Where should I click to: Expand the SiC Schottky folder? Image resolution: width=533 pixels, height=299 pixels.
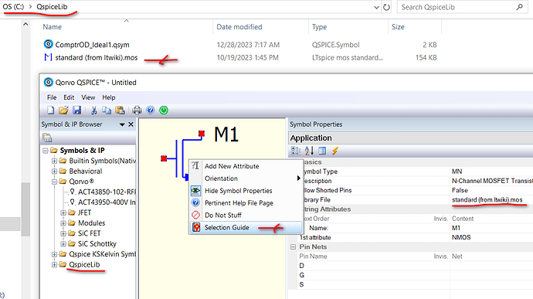(x=63, y=244)
